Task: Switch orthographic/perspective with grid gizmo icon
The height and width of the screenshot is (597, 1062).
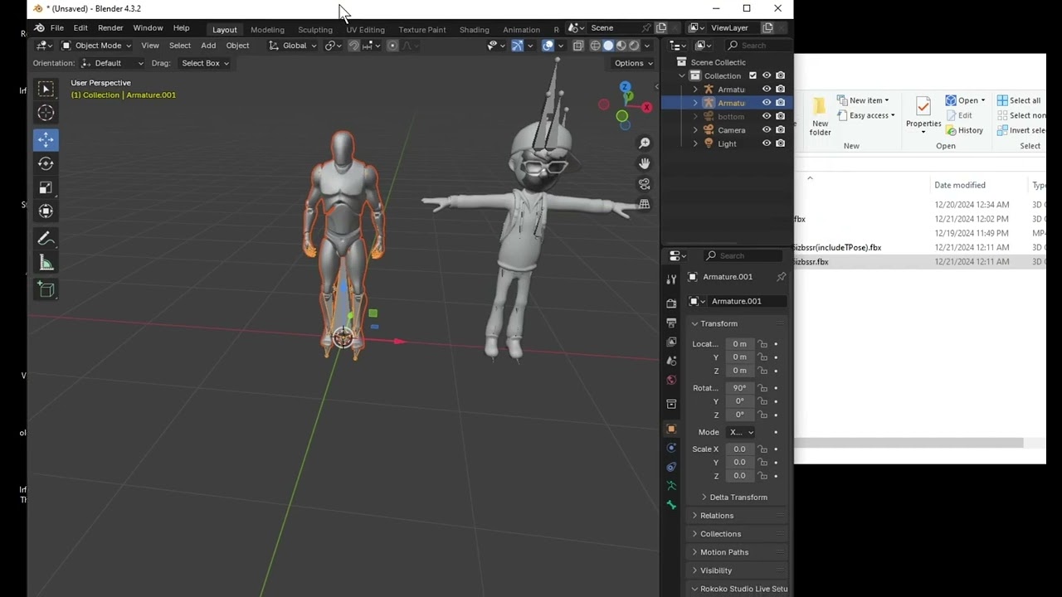Action: (x=644, y=204)
